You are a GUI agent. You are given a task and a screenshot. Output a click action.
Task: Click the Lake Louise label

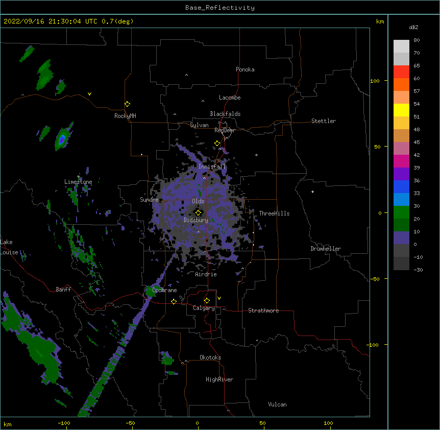9,247
